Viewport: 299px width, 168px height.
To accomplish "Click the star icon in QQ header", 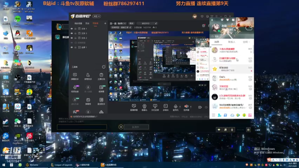I will click(x=222, y=20).
